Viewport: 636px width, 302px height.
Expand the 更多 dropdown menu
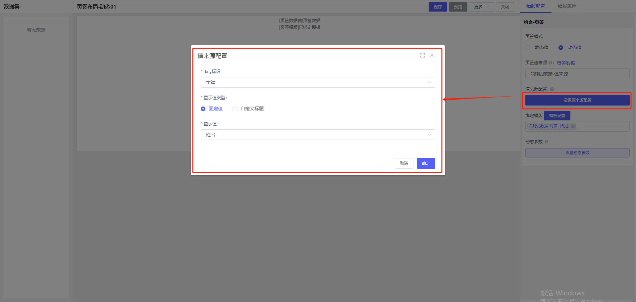(x=481, y=7)
